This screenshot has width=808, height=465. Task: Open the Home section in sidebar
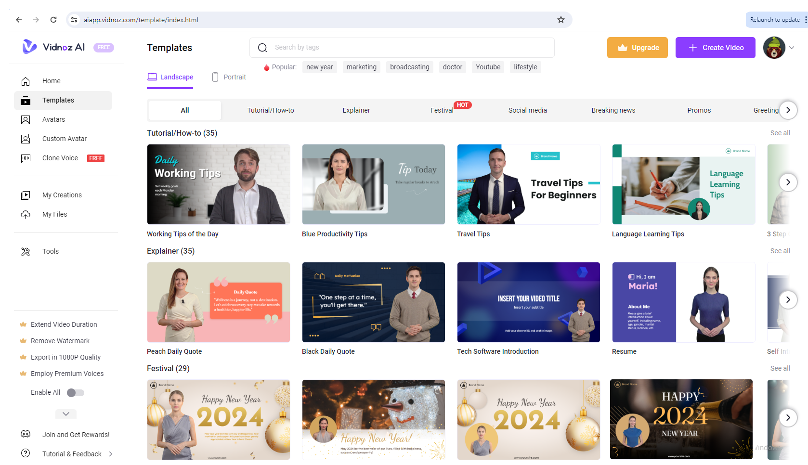51,81
